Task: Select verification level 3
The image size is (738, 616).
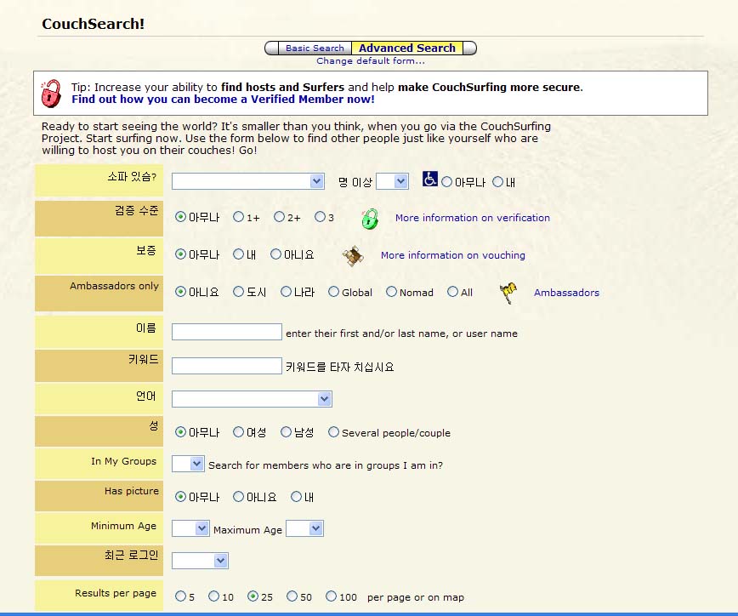Action: coord(320,217)
